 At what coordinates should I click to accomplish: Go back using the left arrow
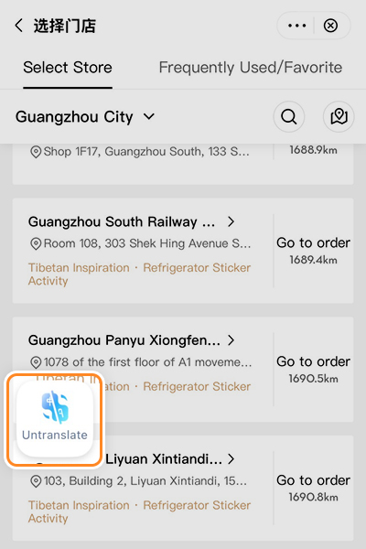[x=19, y=26]
